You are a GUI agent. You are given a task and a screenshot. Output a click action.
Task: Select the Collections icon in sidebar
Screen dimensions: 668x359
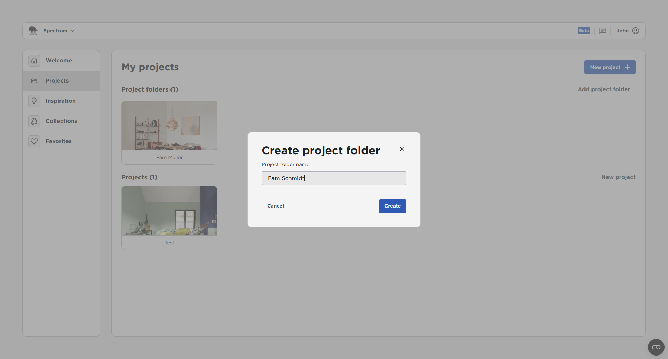pyautogui.click(x=34, y=121)
